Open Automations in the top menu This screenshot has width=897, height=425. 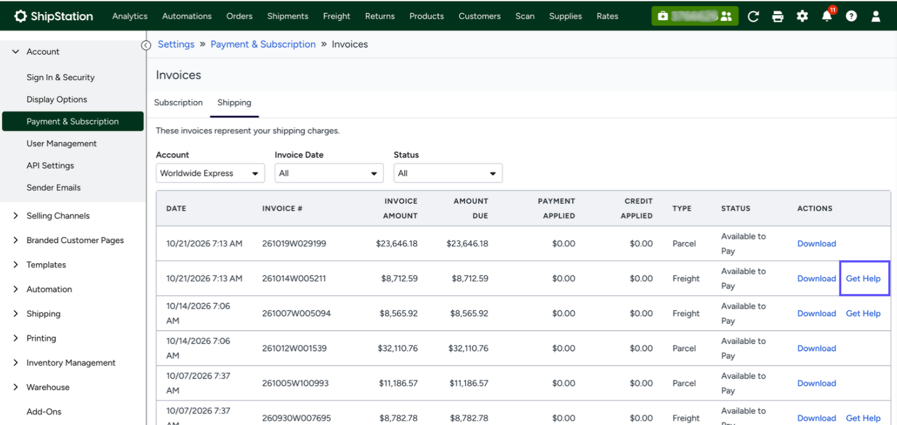(x=187, y=16)
